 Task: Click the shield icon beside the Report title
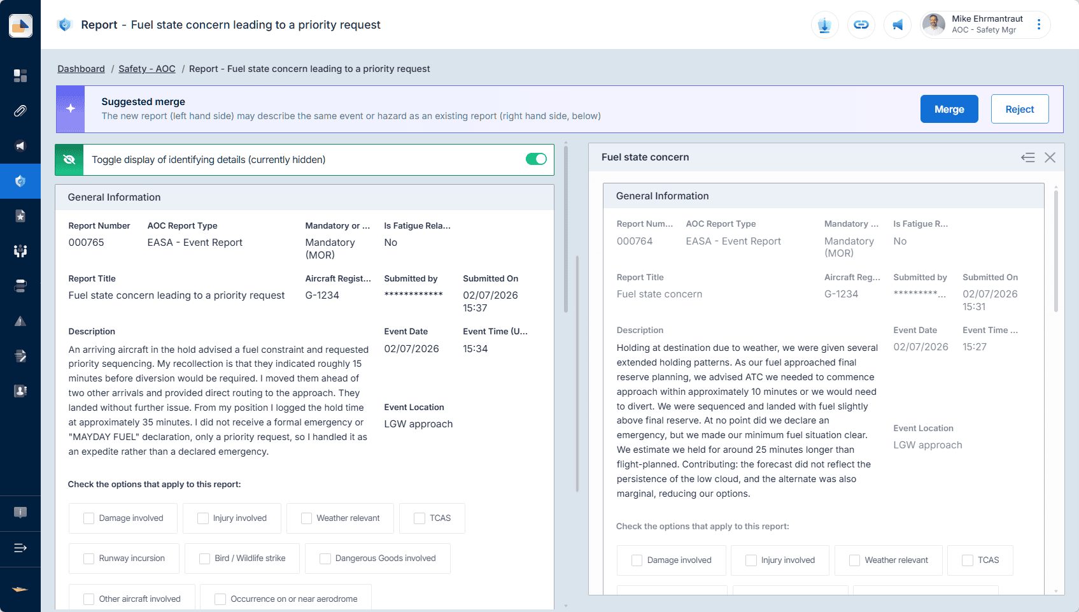click(64, 25)
